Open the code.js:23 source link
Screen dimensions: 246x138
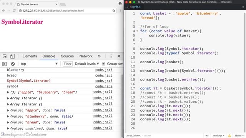pos(103,122)
